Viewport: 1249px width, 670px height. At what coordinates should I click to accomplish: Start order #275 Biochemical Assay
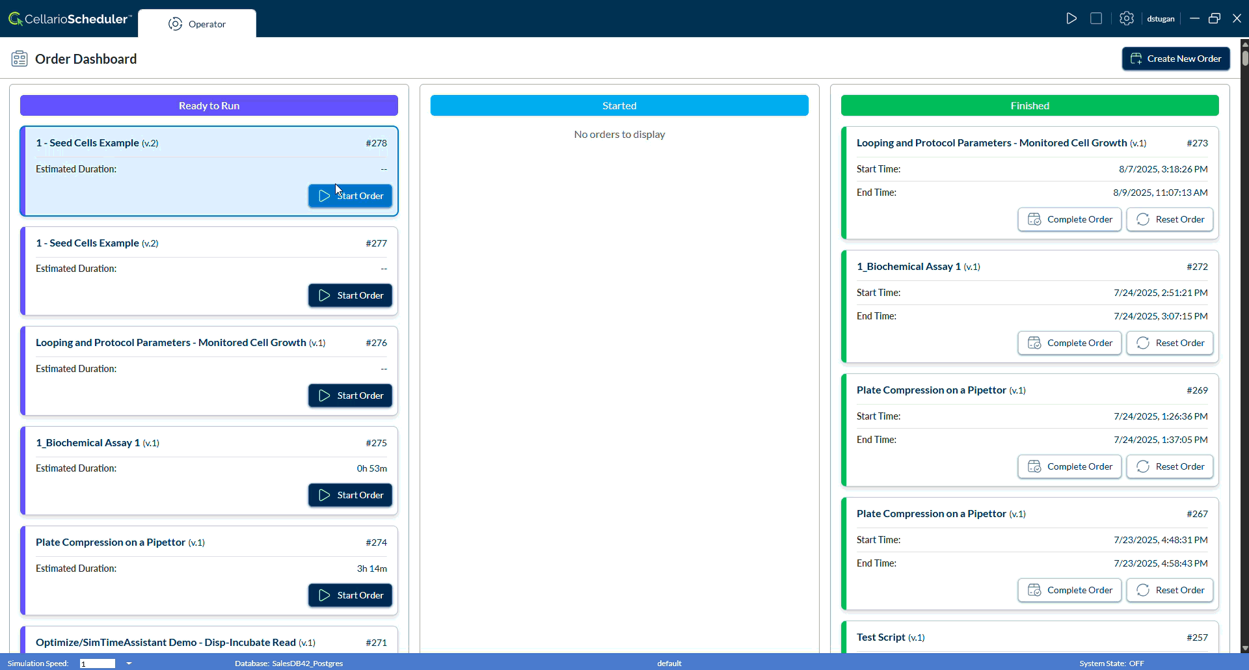click(x=350, y=495)
